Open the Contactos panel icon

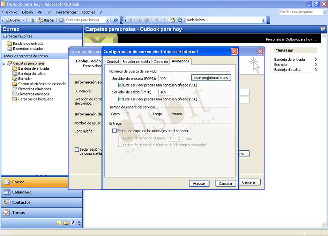click(8, 202)
